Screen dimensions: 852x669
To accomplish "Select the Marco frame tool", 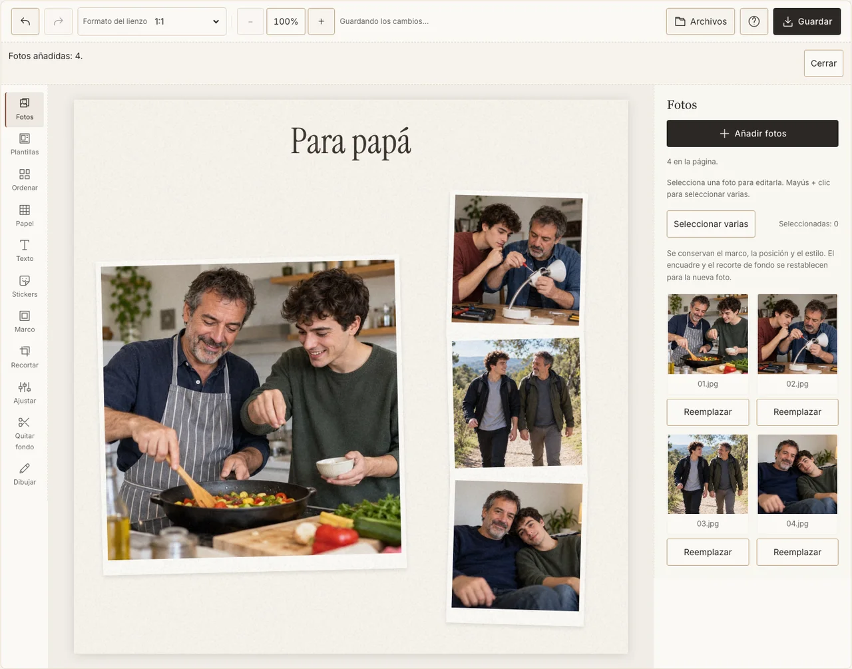I will [x=25, y=322].
